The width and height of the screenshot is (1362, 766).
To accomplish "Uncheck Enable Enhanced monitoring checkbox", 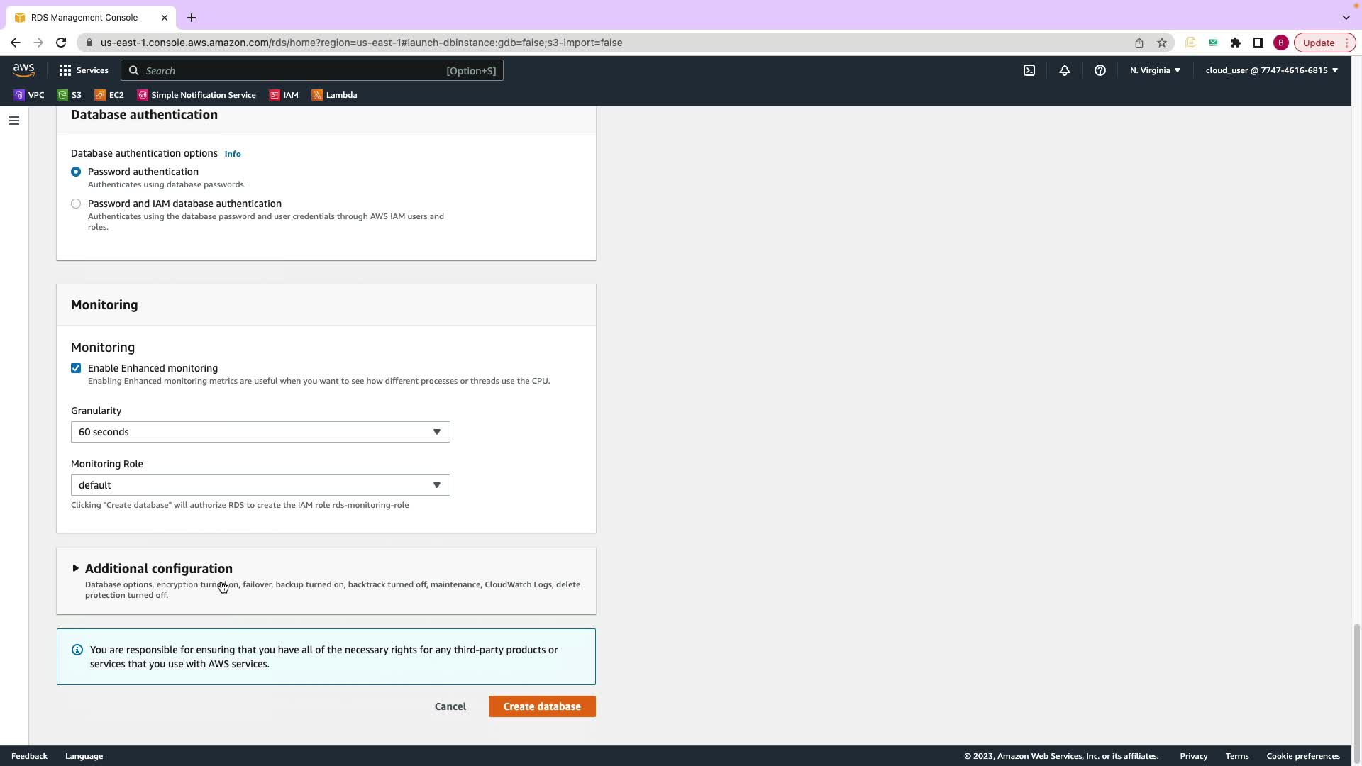I will click(76, 368).
